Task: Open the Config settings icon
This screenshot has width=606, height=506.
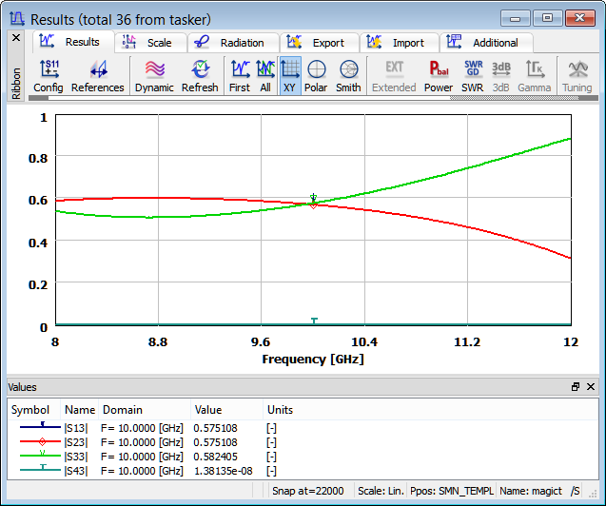Action: coord(48,75)
